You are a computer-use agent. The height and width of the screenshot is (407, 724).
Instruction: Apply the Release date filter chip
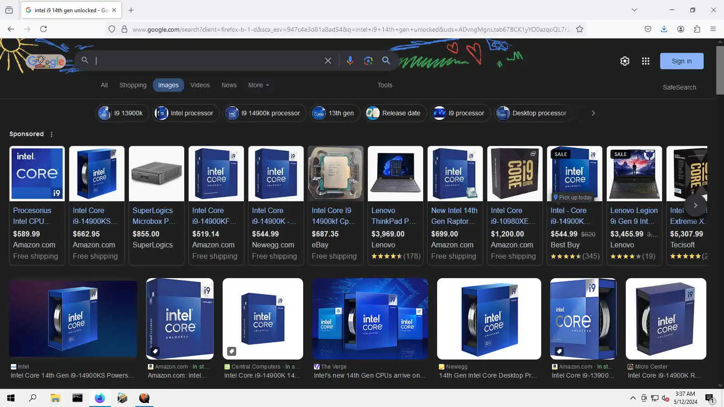(395, 113)
